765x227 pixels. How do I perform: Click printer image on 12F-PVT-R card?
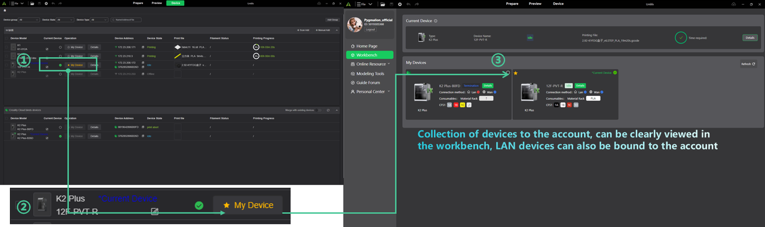coord(530,92)
